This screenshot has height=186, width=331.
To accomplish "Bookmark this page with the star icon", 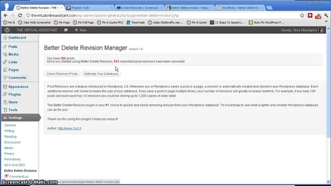I will tap(302, 16).
